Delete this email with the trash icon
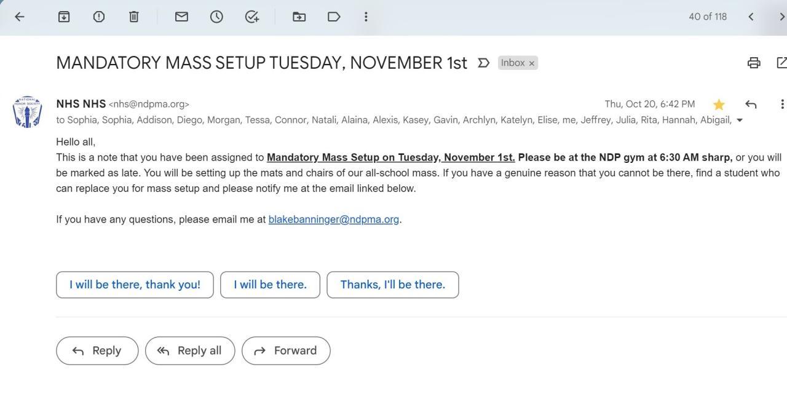Screen dimensions: 787x402 [134, 17]
